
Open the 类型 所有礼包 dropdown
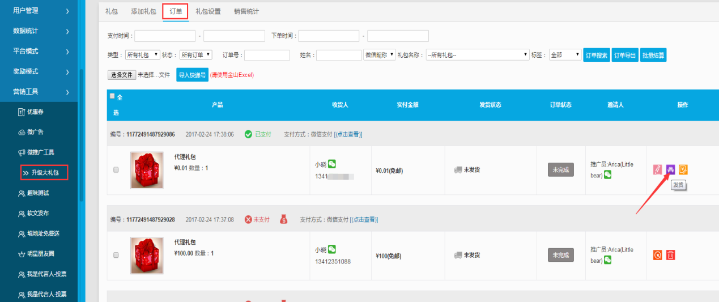click(143, 55)
